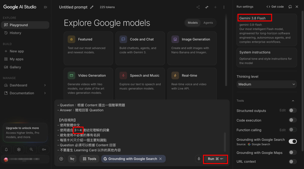The image size is (304, 169).
Task: Toggle URL context switch
Action: tap(292, 162)
